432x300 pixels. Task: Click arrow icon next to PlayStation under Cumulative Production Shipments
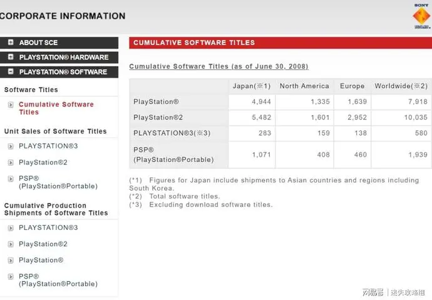coord(11,261)
